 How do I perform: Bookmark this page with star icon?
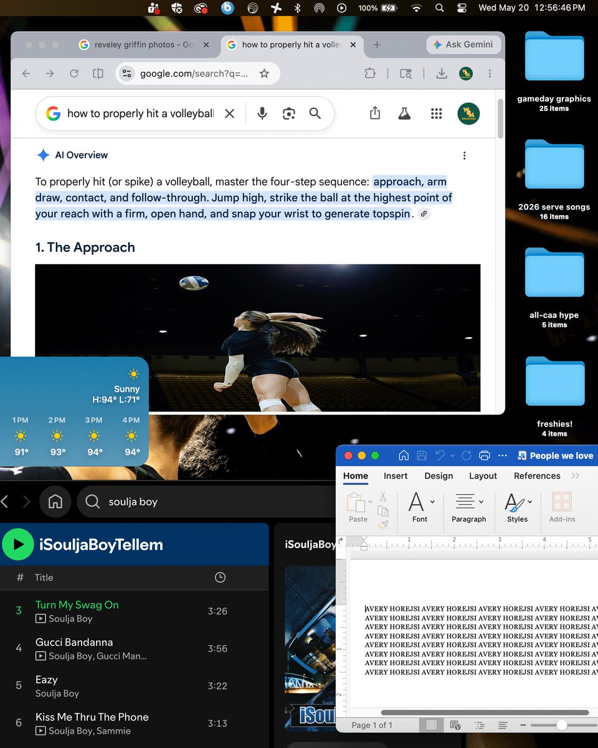click(x=264, y=74)
